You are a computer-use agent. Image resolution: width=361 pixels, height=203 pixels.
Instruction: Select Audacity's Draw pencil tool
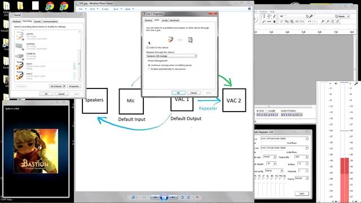tap(274, 16)
